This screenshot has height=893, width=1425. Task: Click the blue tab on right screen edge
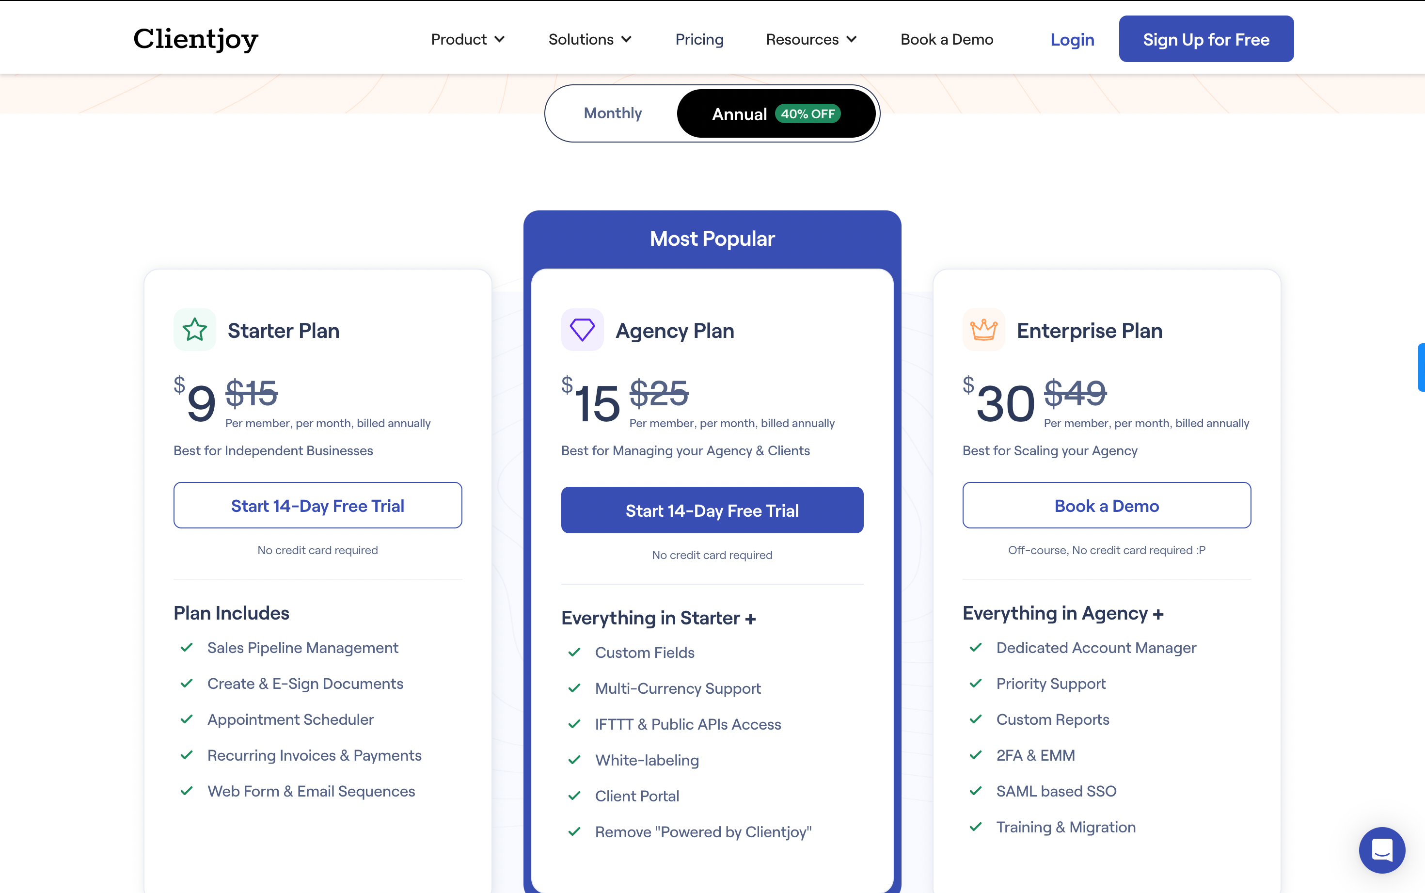[1422, 367]
